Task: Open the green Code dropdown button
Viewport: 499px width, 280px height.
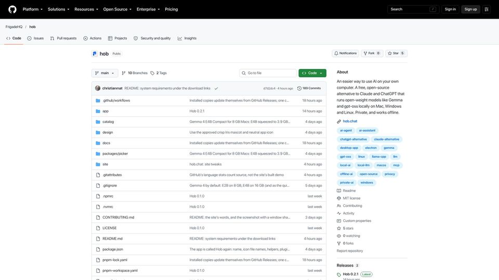Action: tap(312, 73)
